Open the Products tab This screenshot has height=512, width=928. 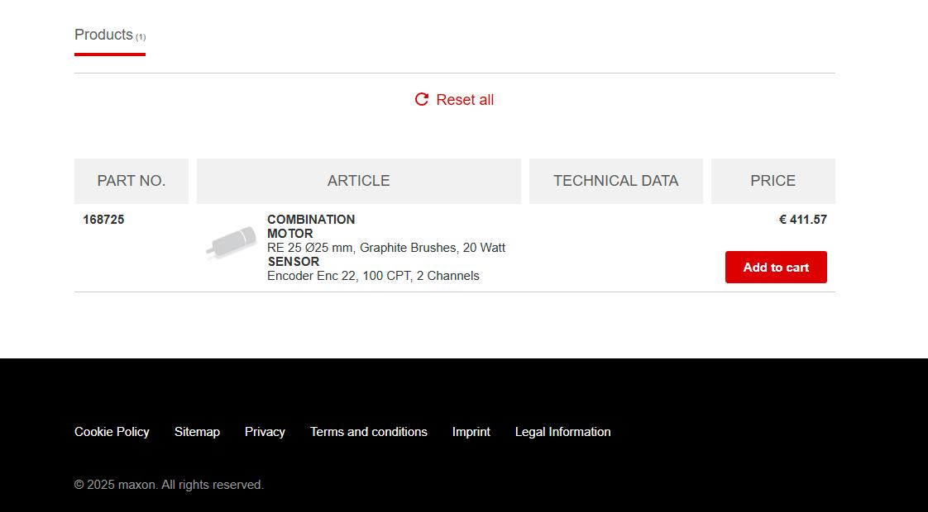(109, 36)
